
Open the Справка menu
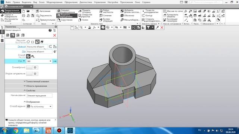(x=146, y=2)
